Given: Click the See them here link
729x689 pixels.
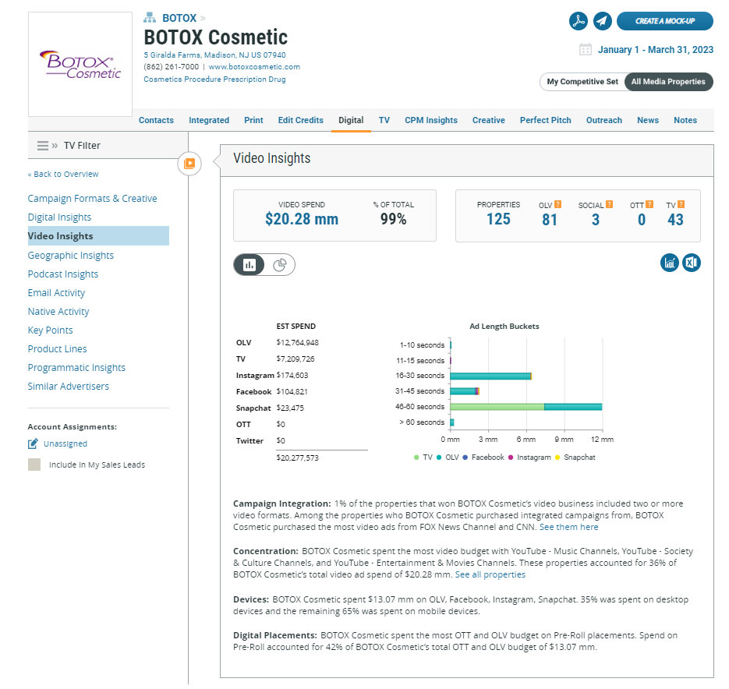Looking at the screenshot, I should click(x=568, y=527).
